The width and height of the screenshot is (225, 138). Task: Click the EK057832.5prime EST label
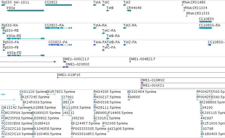tap(61, 92)
